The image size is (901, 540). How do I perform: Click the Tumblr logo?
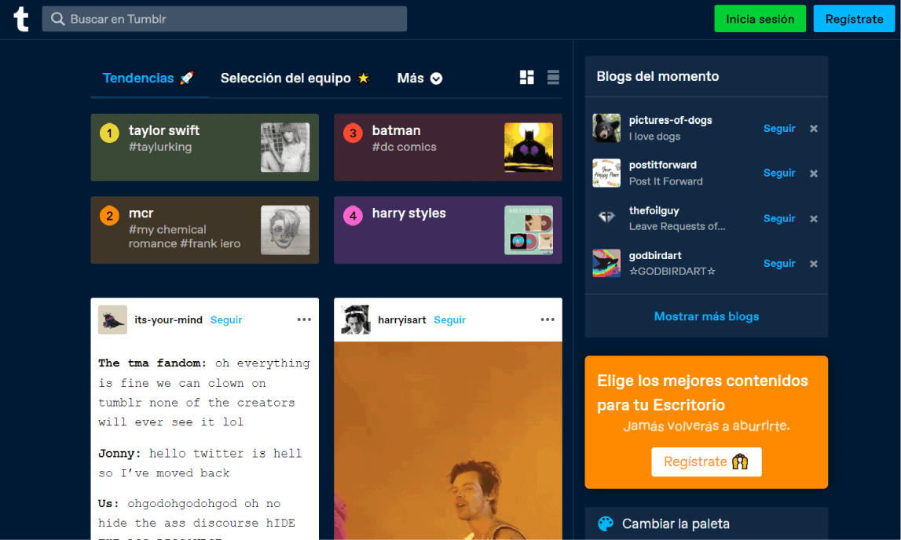[x=21, y=19]
